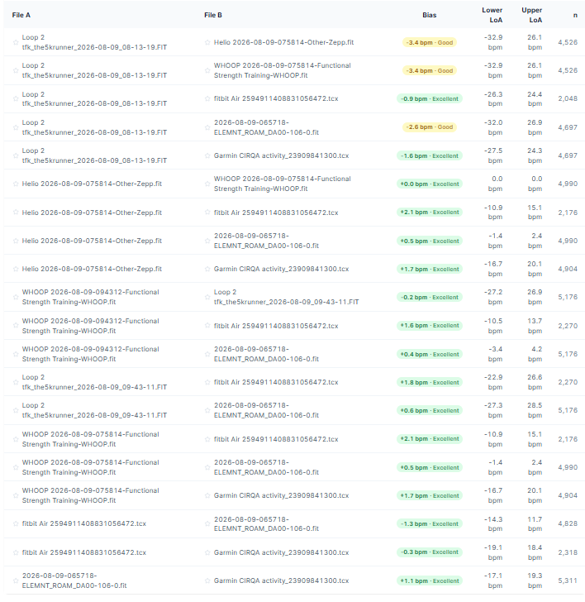Image resolution: width=585 pixels, height=602 pixels.
Task: Star Loop 2 File A in the -0.9 bpm row
Action: click(16, 98)
